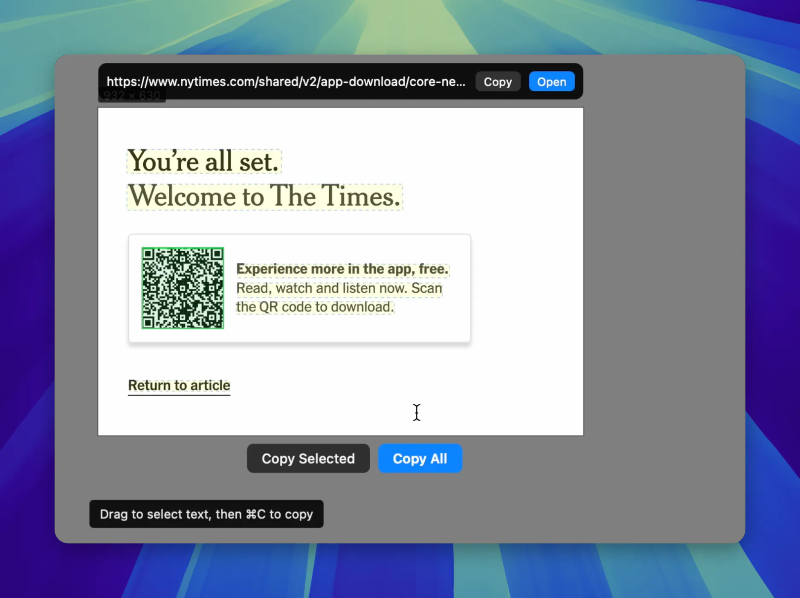The image size is (800, 598).
Task: Click the Copy All button
Action: (420, 458)
